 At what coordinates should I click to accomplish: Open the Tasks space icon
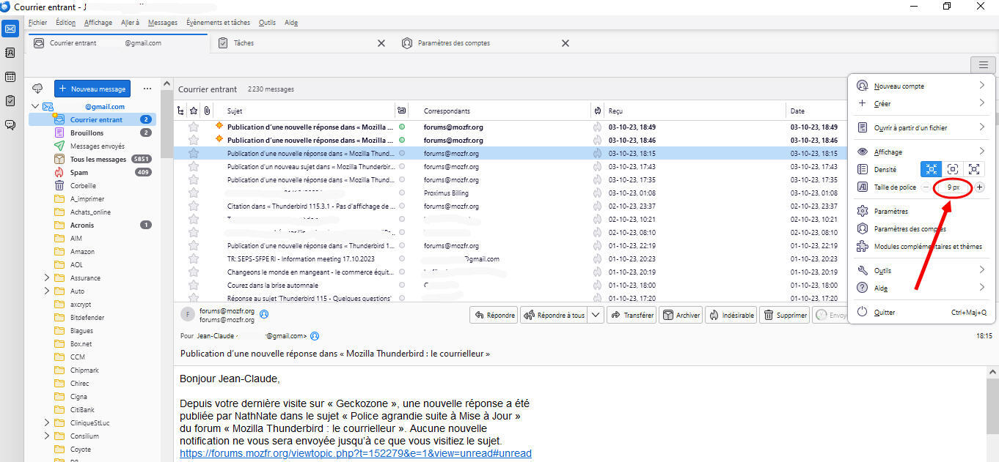pyautogui.click(x=10, y=101)
